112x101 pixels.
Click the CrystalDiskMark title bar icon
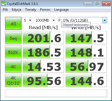click(4, 4)
